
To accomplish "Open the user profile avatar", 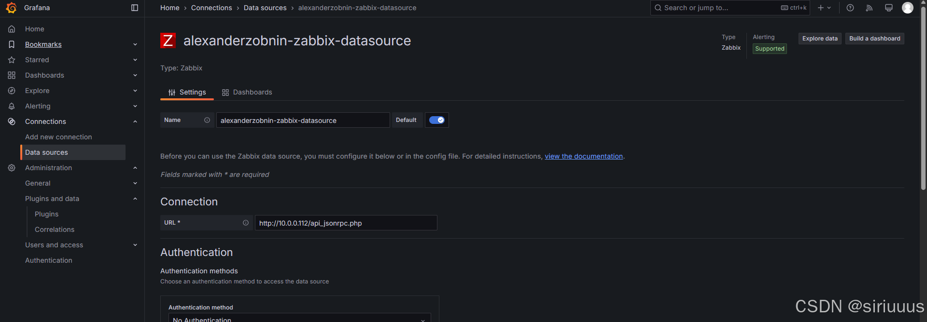I will coord(908,8).
